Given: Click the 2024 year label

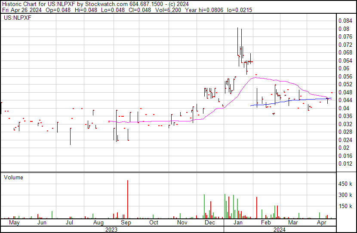Looking at the screenshot, I should [279, 230].
